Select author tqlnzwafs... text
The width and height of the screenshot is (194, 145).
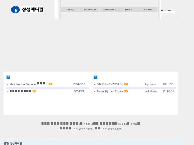tap(152, 84)
